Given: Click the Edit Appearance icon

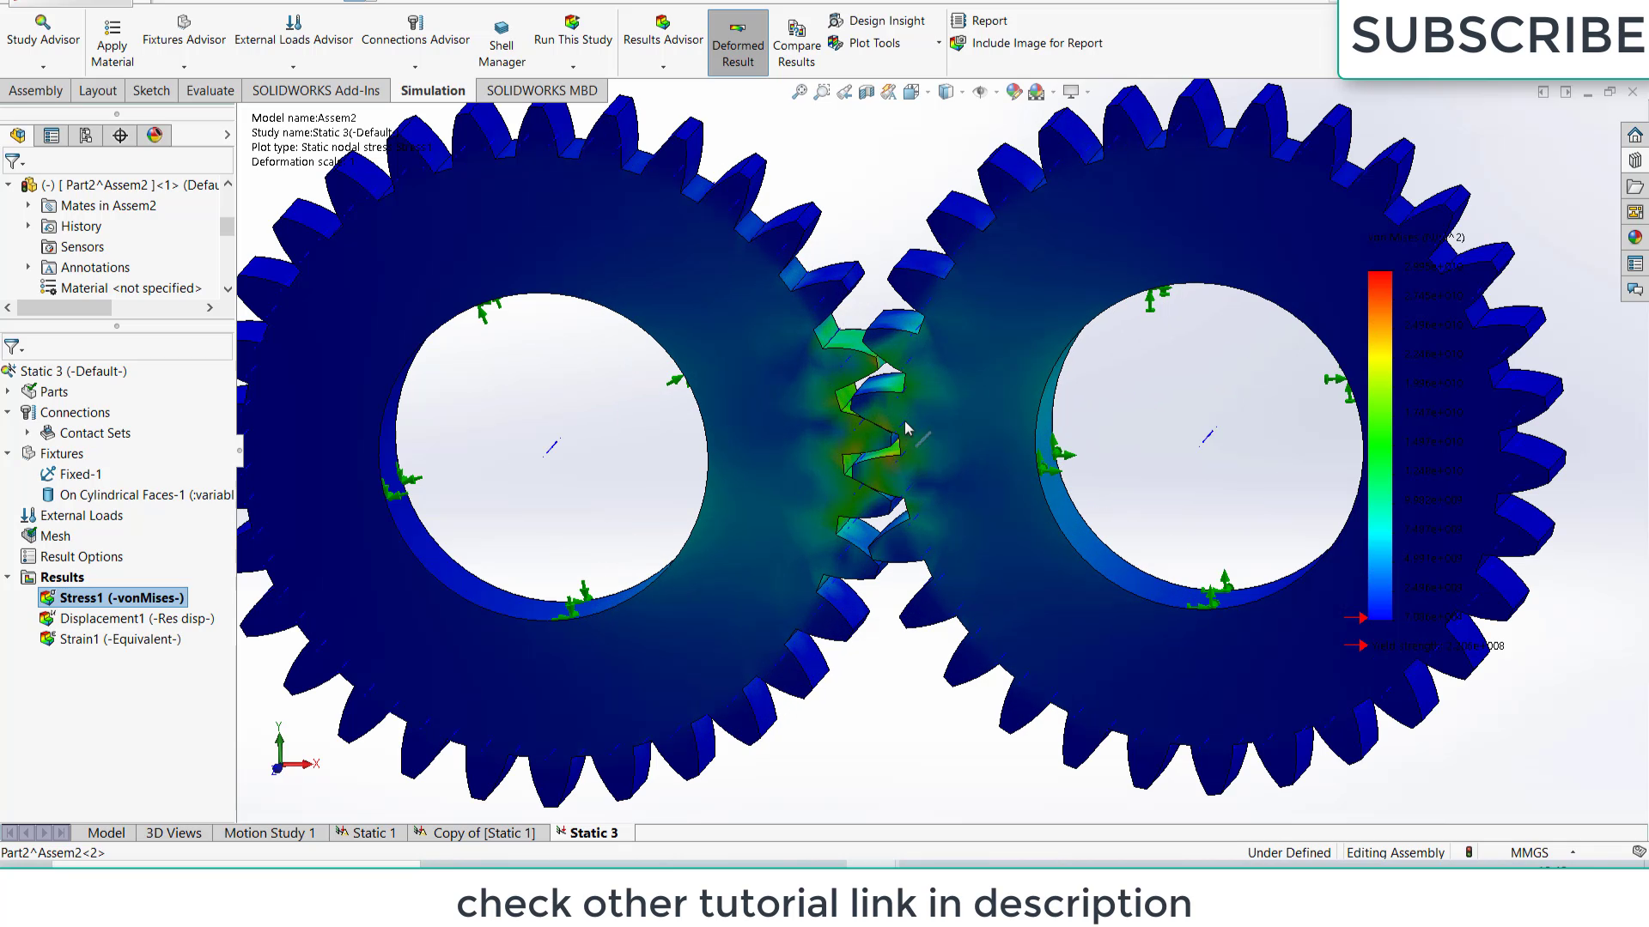Looking at the screenshot, I should [x=1014, y=92].
